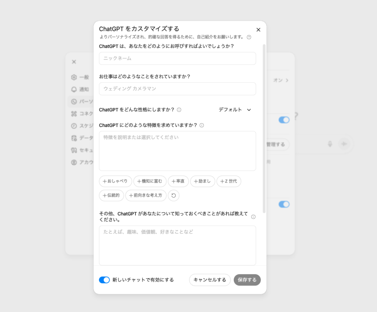Open the デフォルト personality dropdown
The image size is (377, 312).
click(x=235, y=110)
